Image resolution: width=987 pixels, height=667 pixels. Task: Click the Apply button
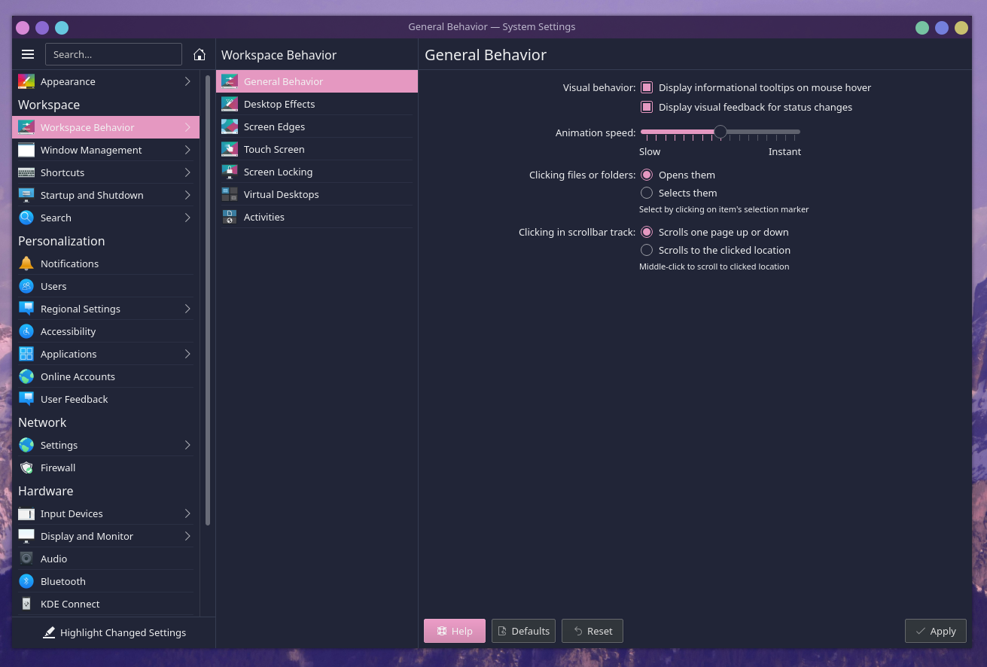tap(936, 631)
